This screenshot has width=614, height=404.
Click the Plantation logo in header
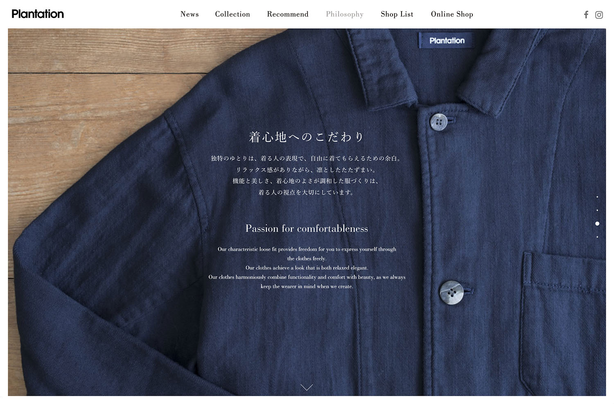tap(38, 14)
